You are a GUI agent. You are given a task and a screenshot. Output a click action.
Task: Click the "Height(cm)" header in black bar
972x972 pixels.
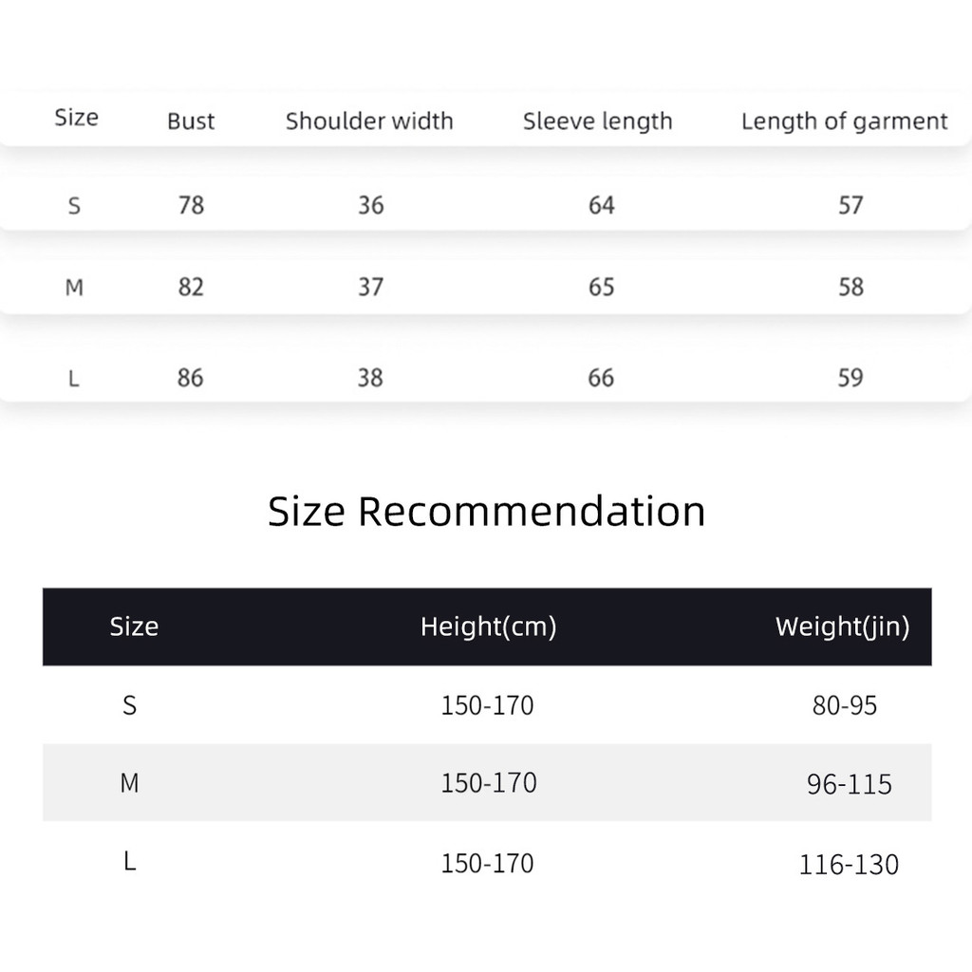[x=488, y=626]
